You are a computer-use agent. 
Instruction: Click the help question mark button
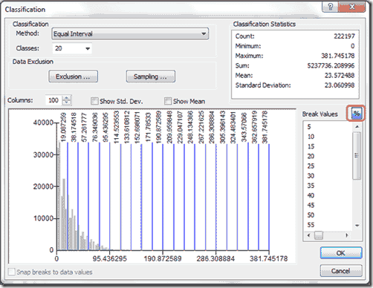[x=330, y=7]
